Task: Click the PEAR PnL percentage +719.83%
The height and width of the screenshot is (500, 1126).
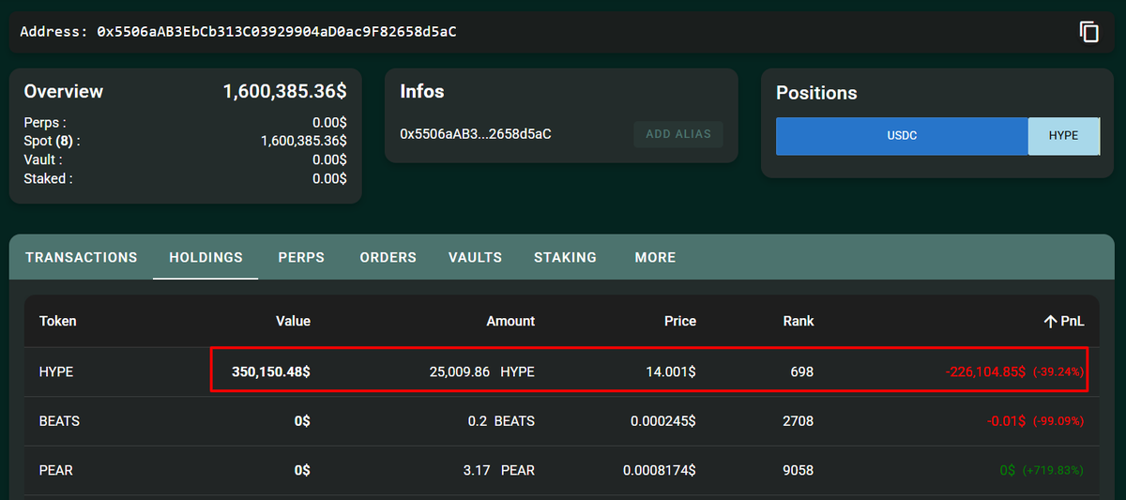Action: [1052, 470]
